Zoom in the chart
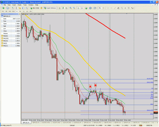Screen dimensions: 159x127 pyautogui.click(x=70, y=8)
